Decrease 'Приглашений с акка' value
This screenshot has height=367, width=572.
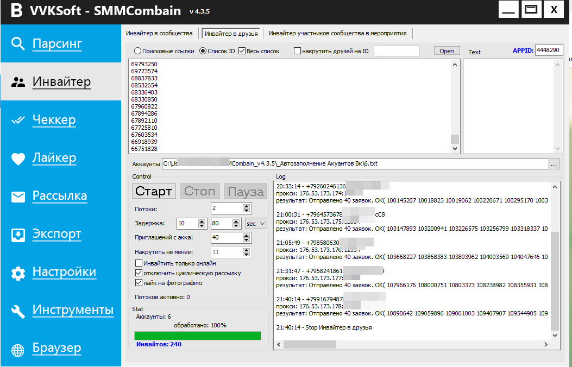(x=247, y=240)
